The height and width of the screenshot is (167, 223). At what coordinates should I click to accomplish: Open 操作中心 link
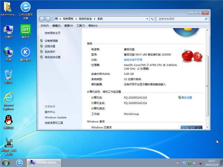[50, 112]
